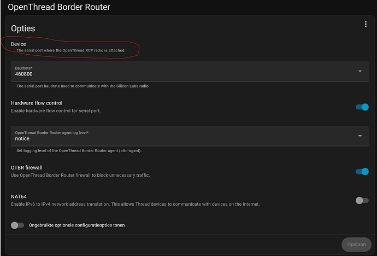Viewport: 377px width, 256px height.
Task: Open the three-dot Opties overflow menu
Action: click(366, 24)
